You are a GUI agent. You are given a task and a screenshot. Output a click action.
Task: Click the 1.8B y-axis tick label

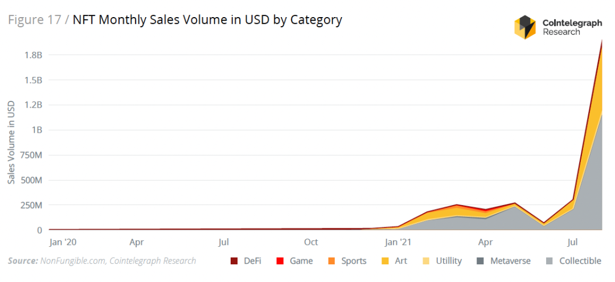34,55
